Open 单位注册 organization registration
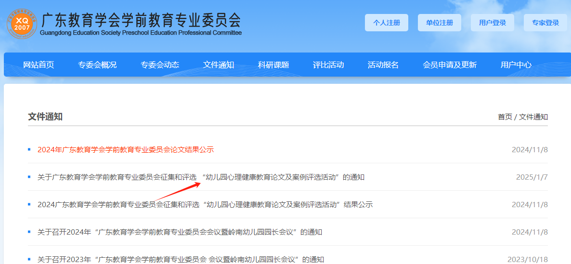Viewport: 571px width, 264px height. coord(440,23)
